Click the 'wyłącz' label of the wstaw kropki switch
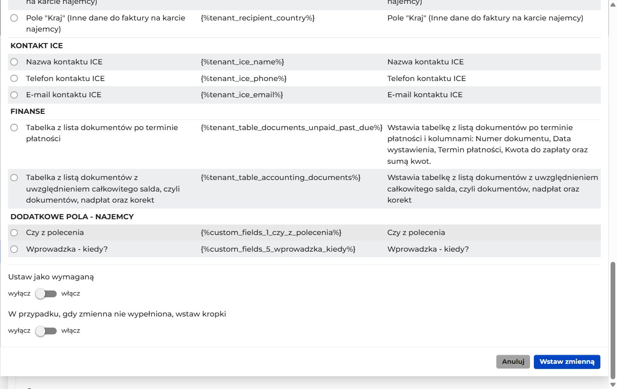The height and width of the screenshot is (389, 617). point(19,331)
